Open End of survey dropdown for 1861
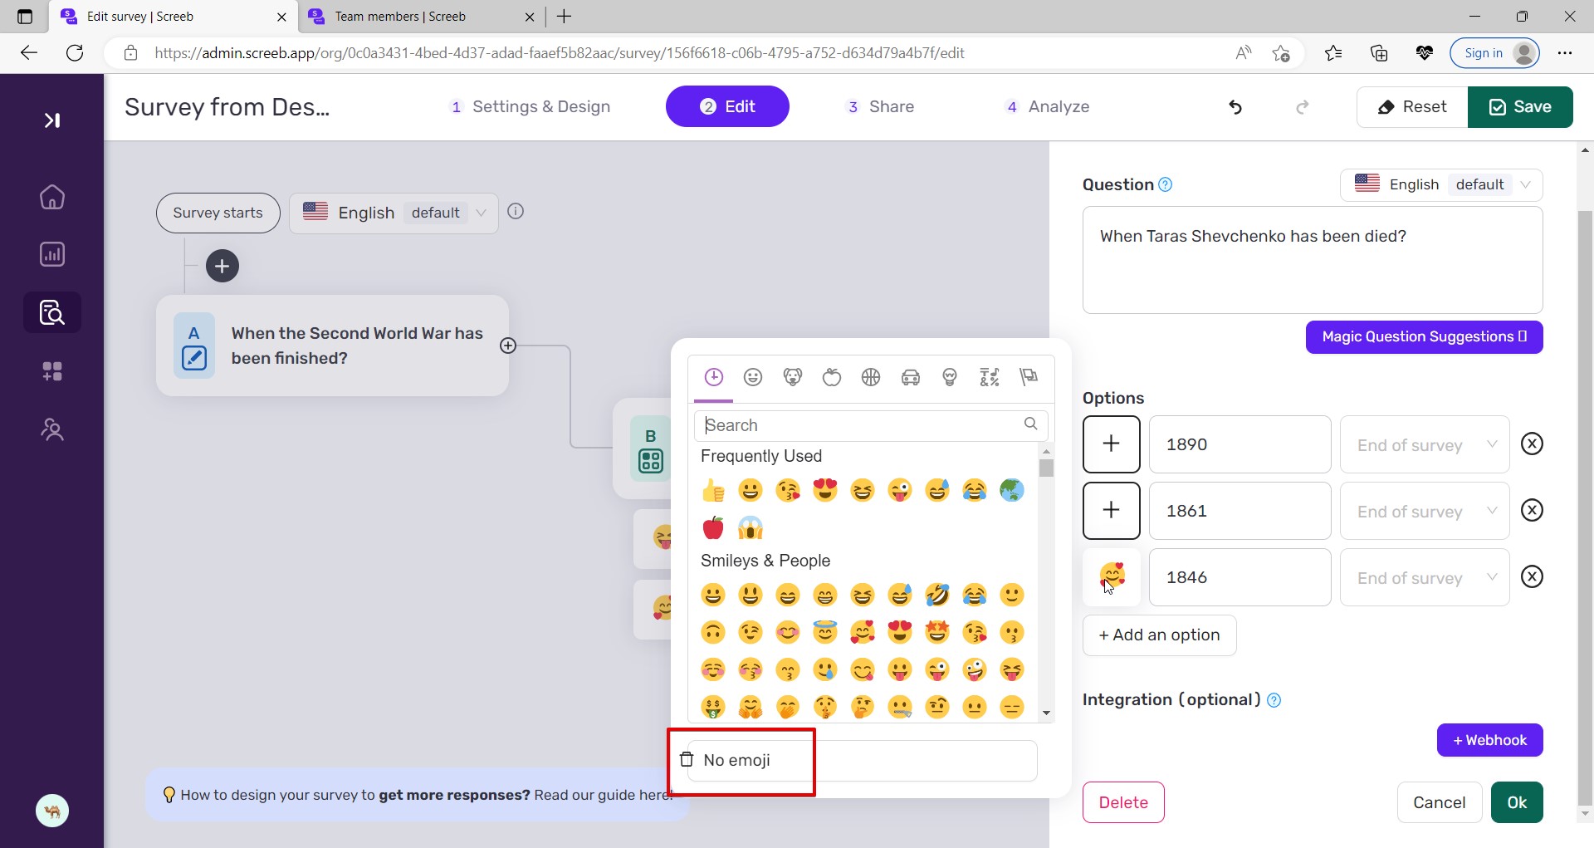Viewport: 1594px width, 848px height. pos(1425,511)
